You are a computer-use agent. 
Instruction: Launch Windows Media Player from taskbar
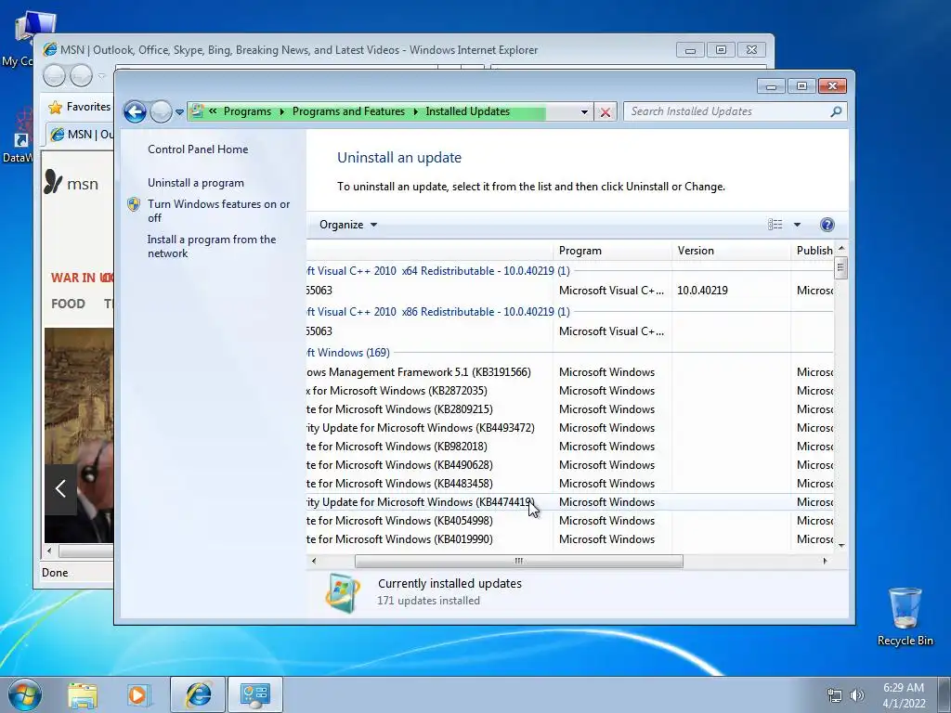tap(137, 694)
